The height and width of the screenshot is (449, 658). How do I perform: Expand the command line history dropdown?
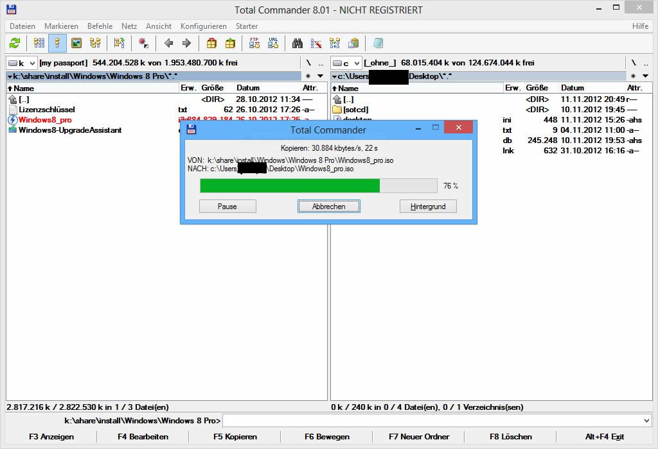click(x=646, y=421)
